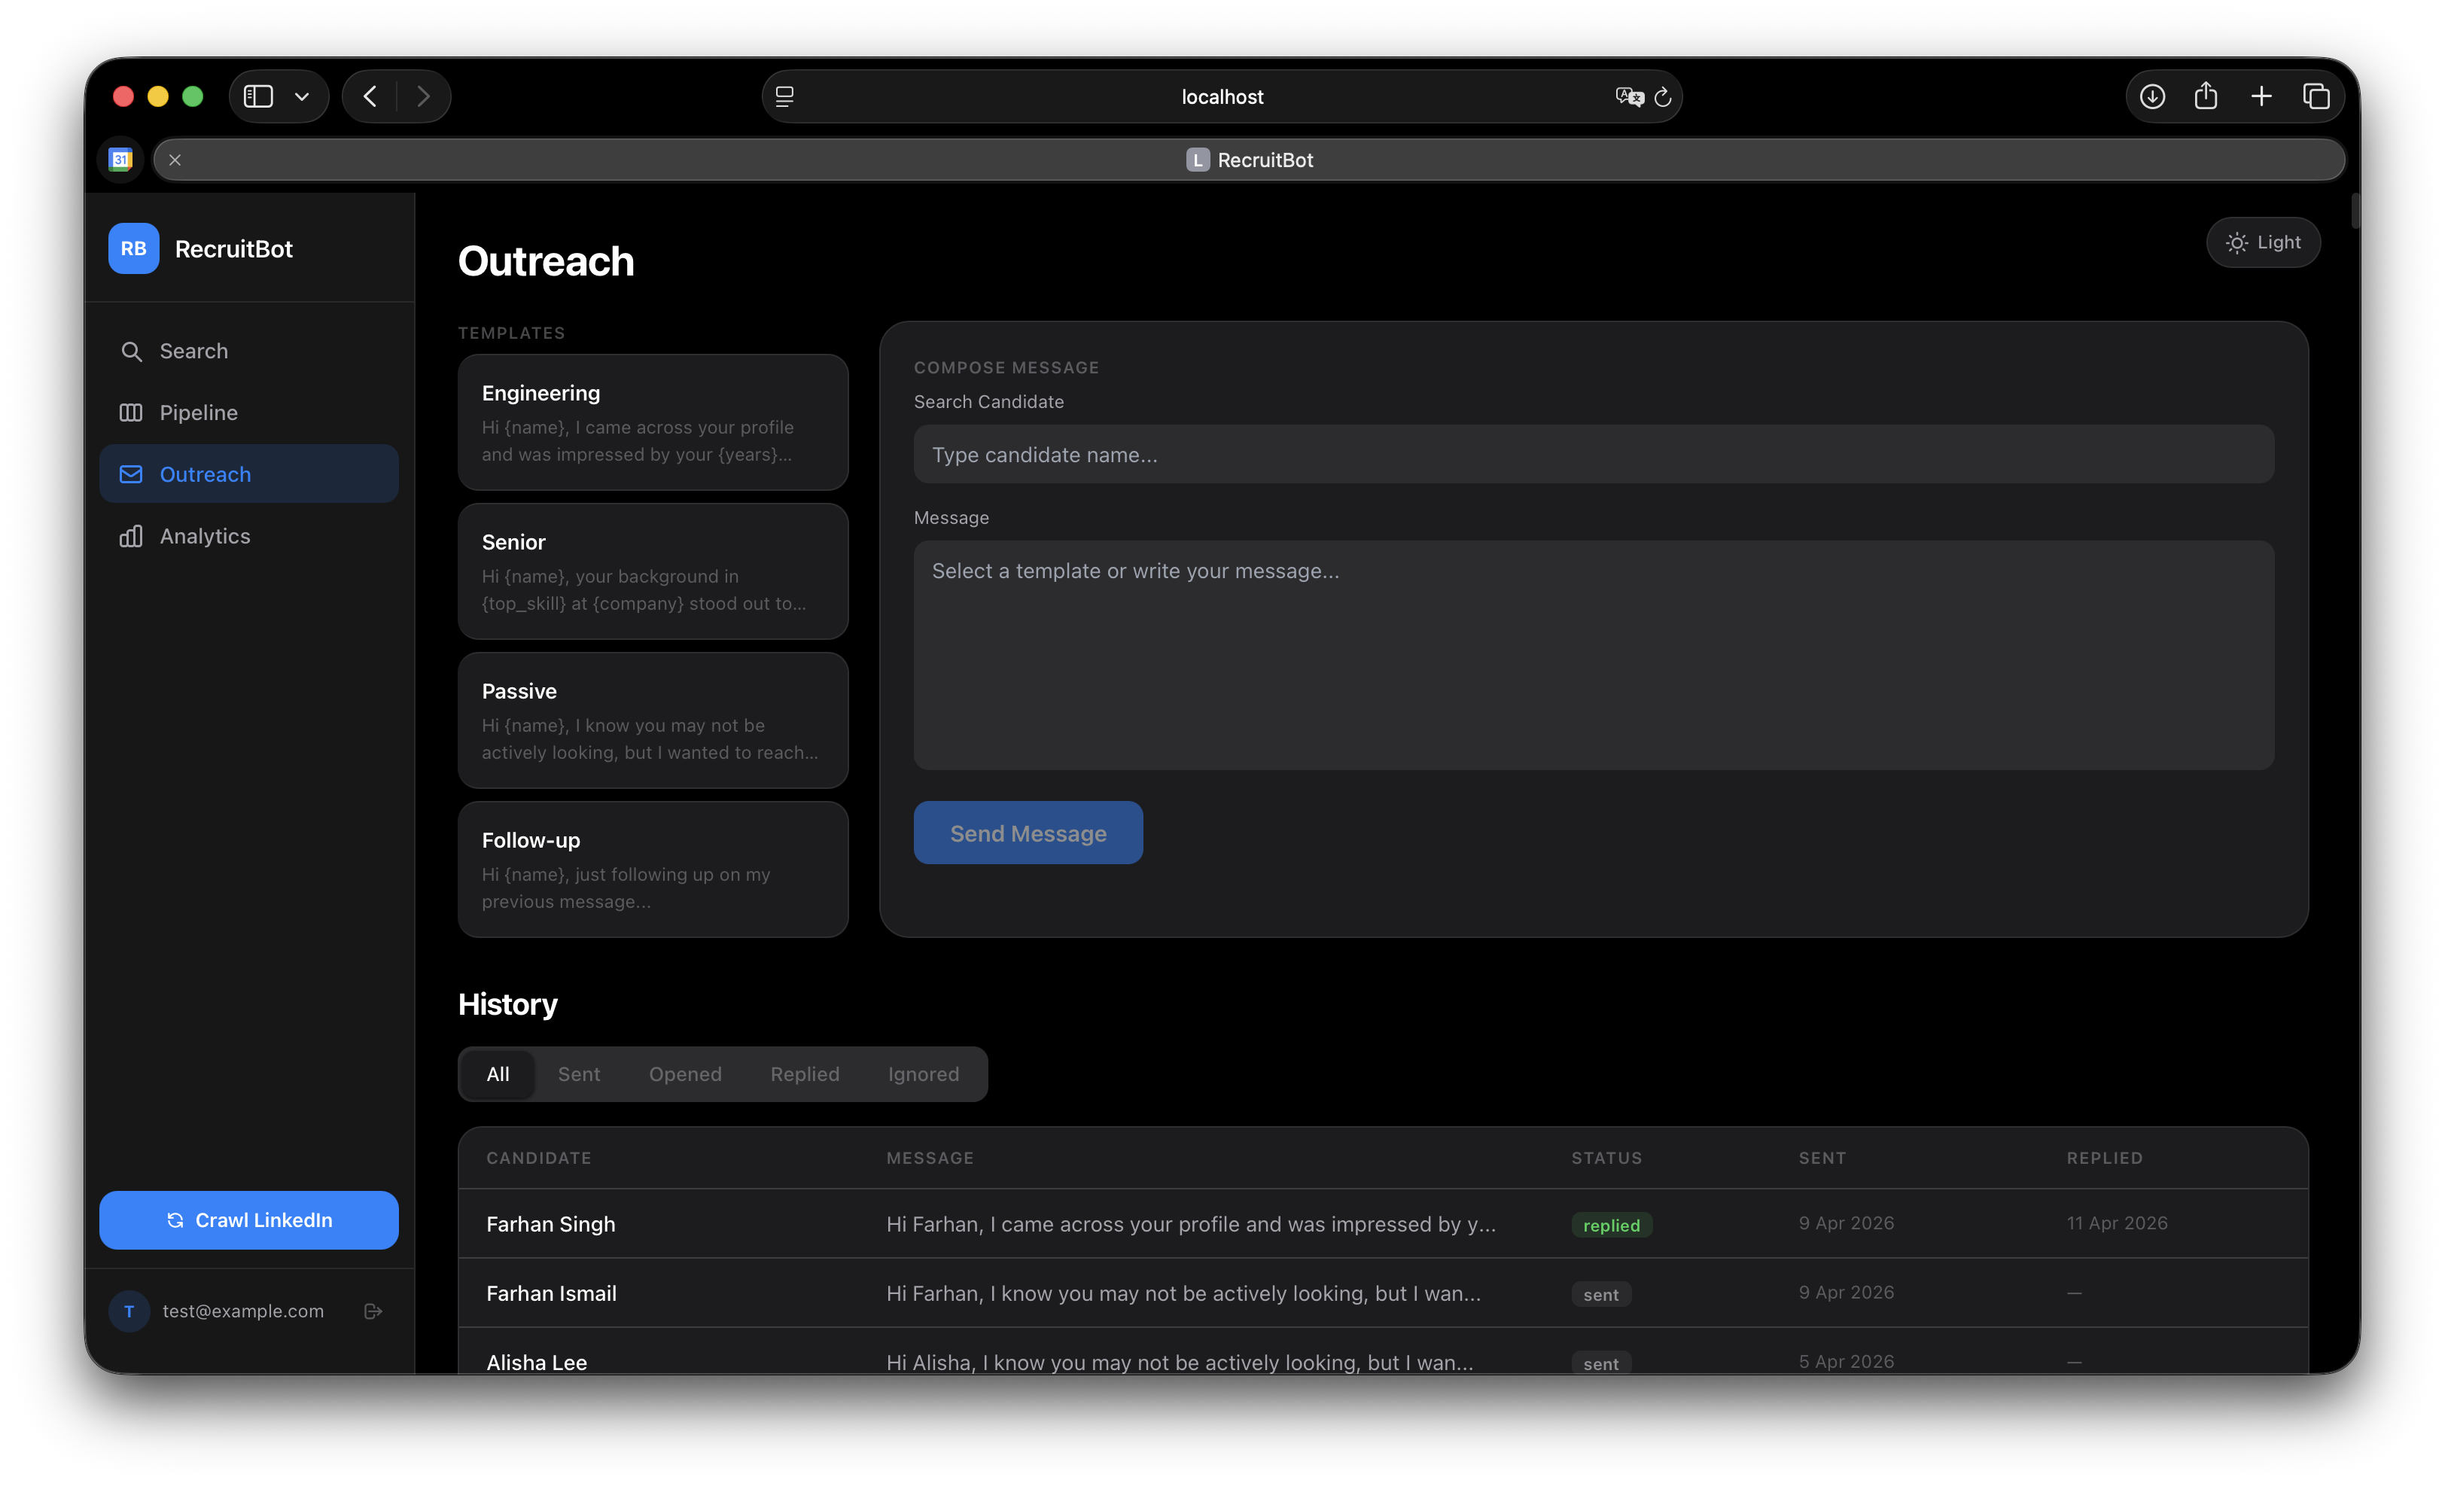
Task: Click the share icon in browser toolbar
Action: coord(2206,97)
